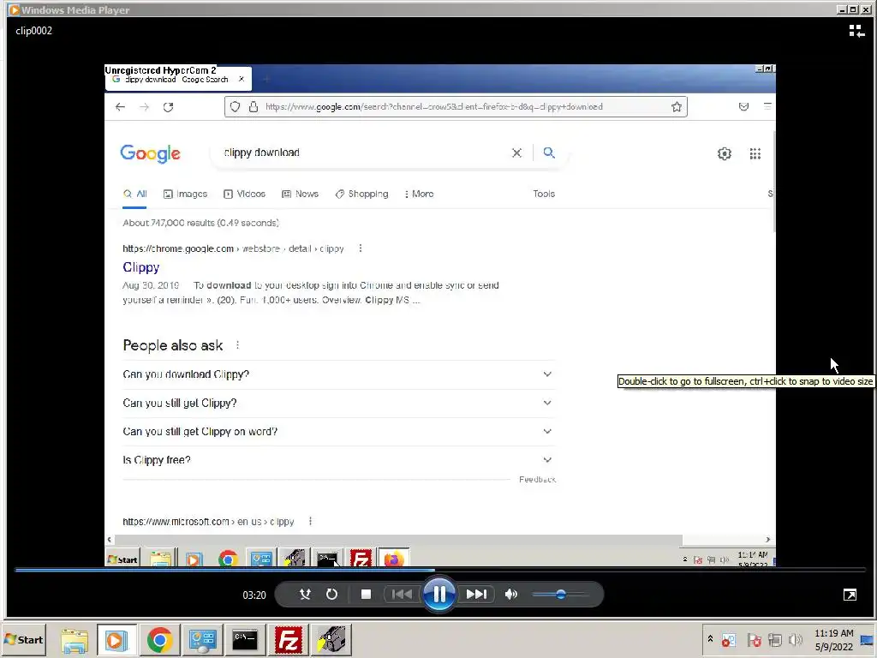
Task: Open the Start menu
Action: click(24, 639)
